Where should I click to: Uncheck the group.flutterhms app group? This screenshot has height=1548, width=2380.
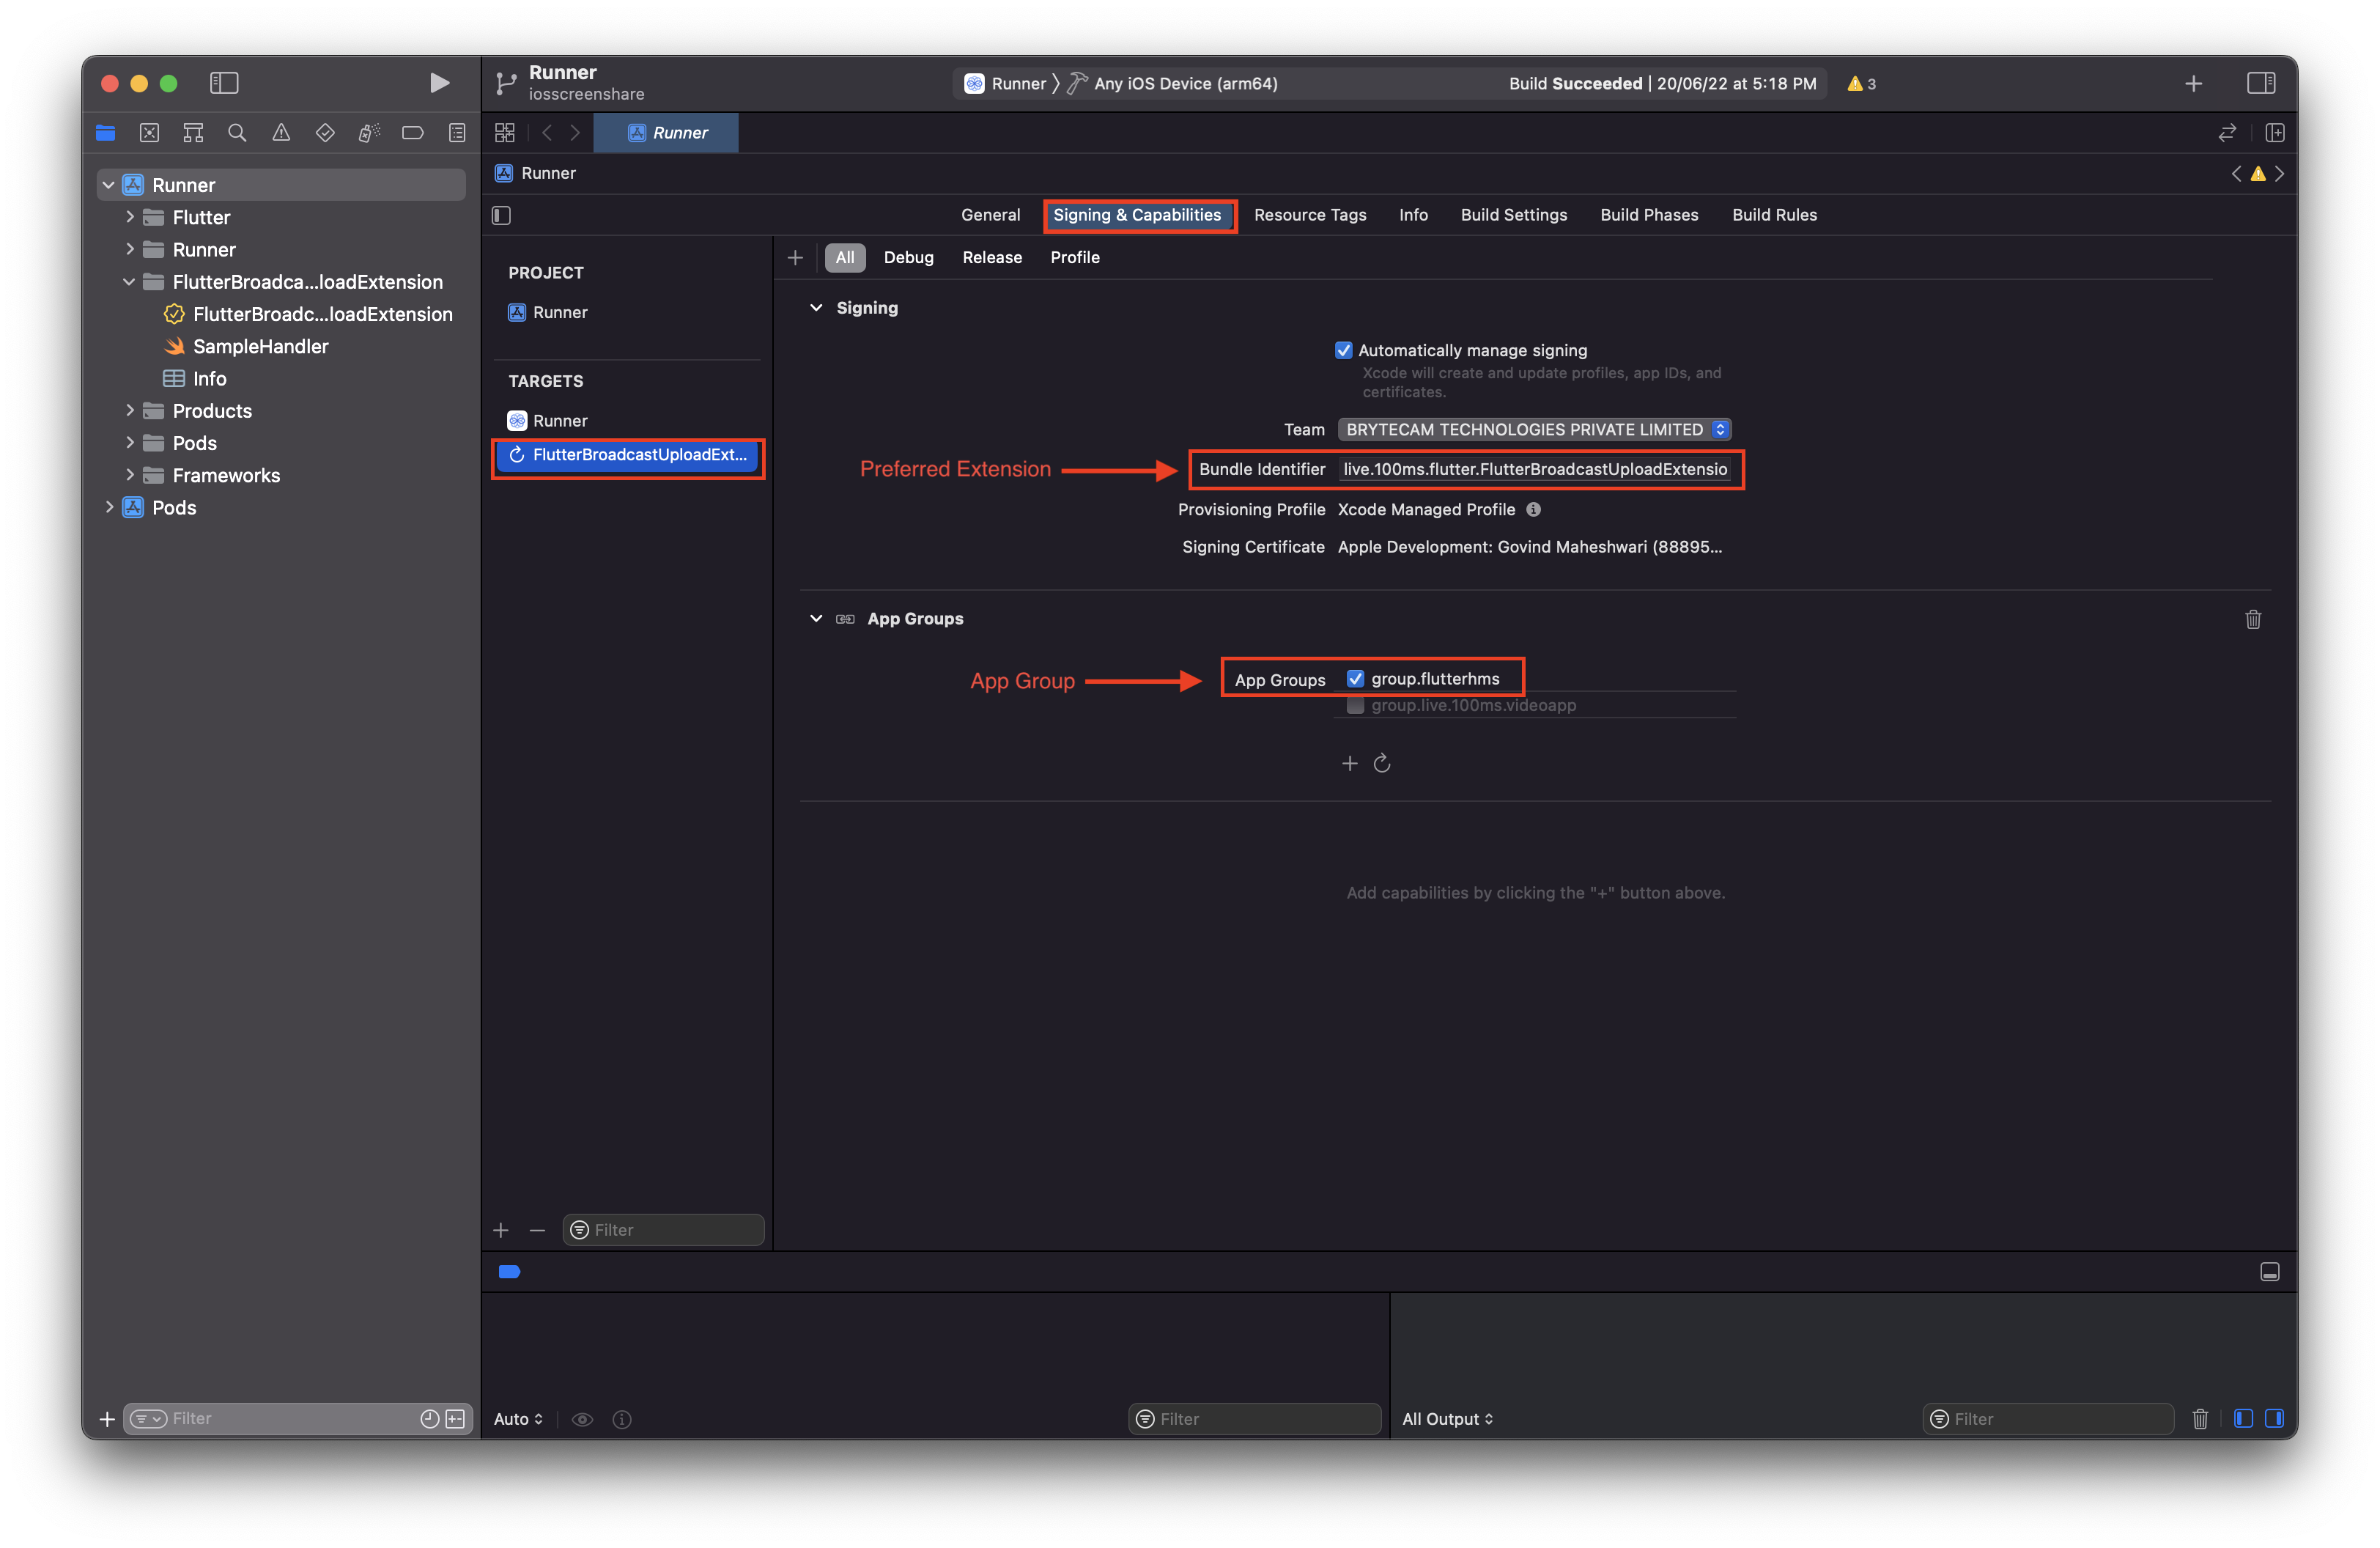[1356, 678]
